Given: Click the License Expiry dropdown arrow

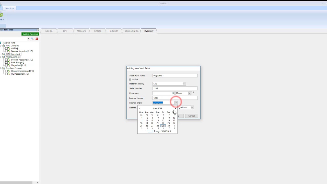Looking at the screenshot, I should click(x=176, y=103).
